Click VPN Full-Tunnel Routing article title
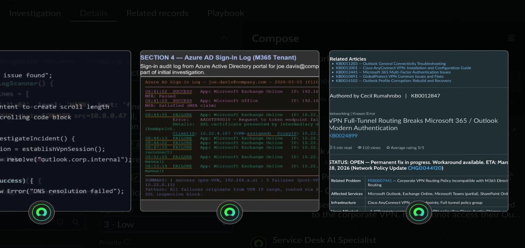Screen dimensions: 525x248 [x=413, y=124]
